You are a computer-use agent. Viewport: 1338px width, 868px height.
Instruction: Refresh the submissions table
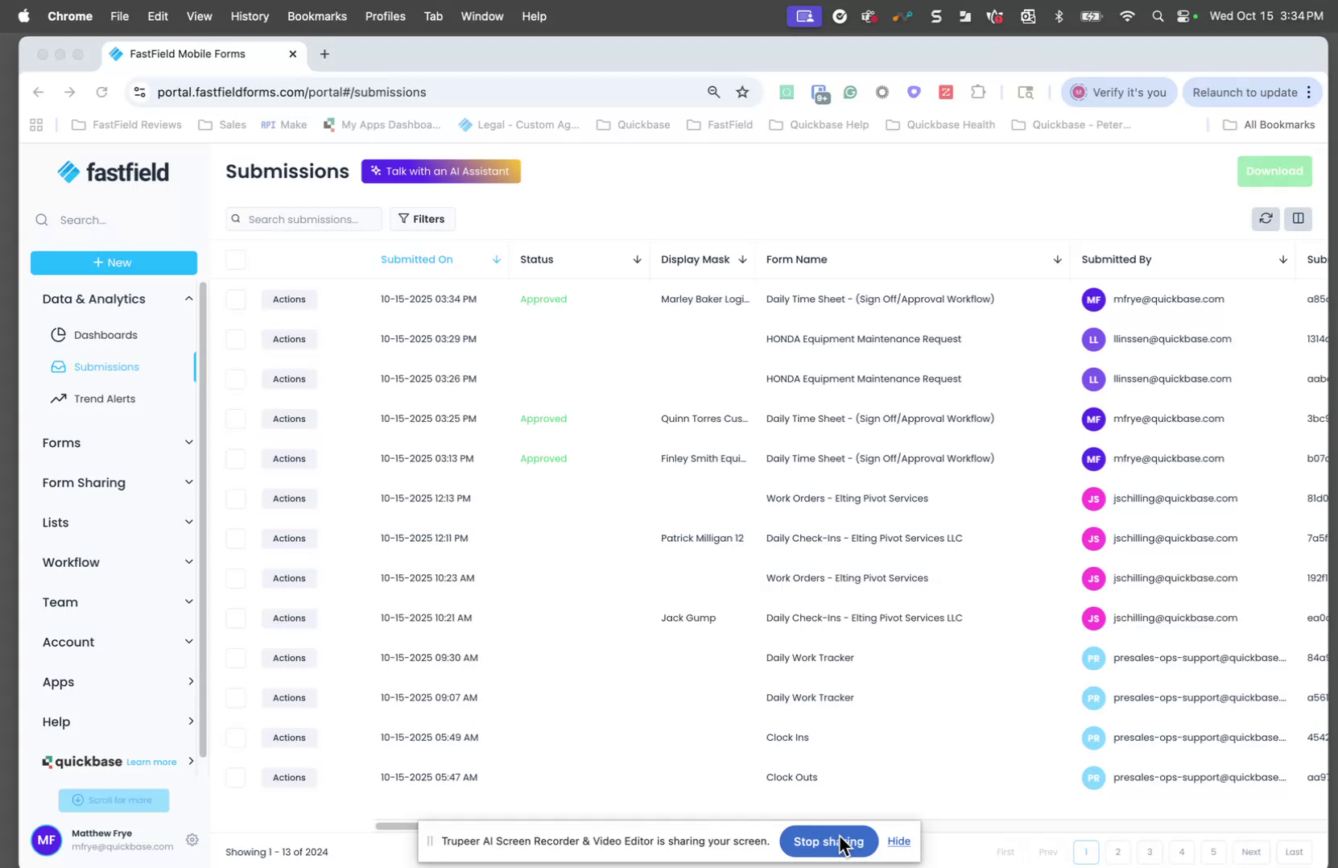pyautogui.click(x=1266, y=218)
